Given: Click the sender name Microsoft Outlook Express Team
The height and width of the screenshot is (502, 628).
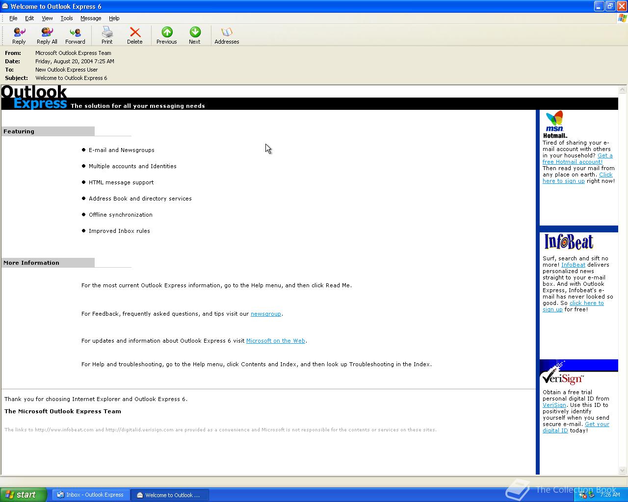Looking at the screenshot, I should point(73,53).
